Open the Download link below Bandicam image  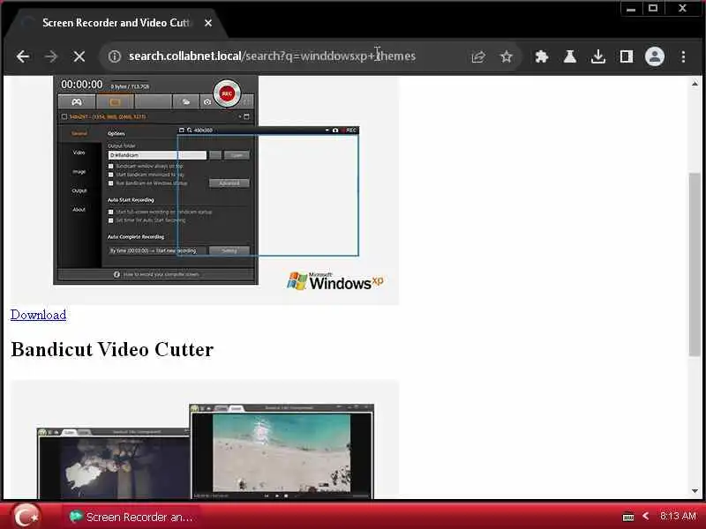pyautogui.click(x=38, y=315)
